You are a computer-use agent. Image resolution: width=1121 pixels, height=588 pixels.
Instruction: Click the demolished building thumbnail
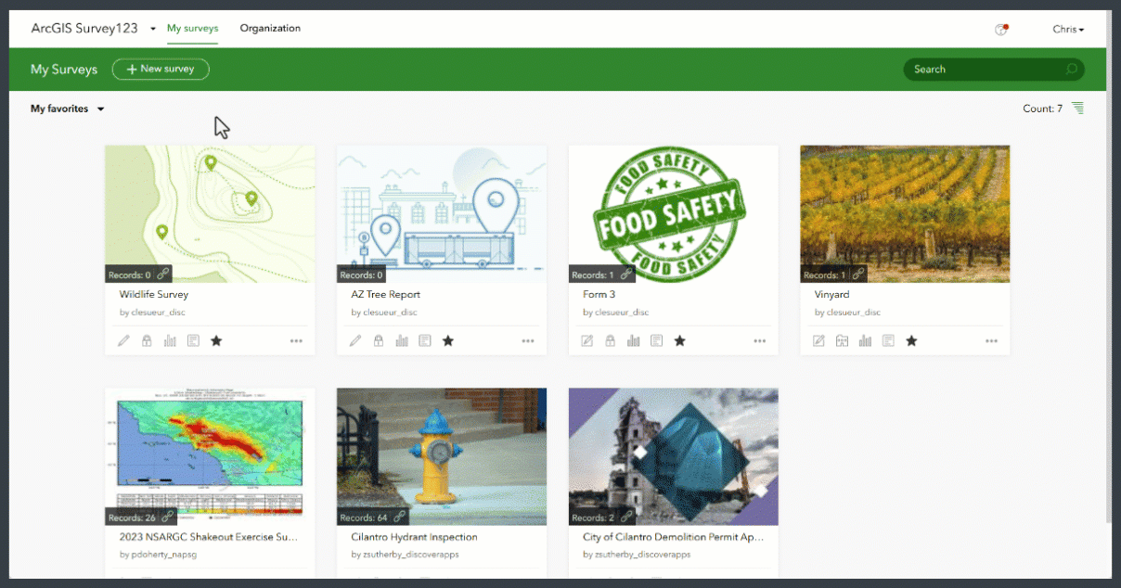tap(674, 457)
